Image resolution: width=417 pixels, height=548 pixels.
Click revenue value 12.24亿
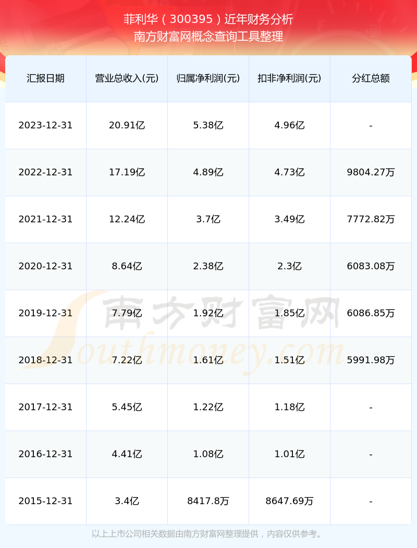point(127,219)
